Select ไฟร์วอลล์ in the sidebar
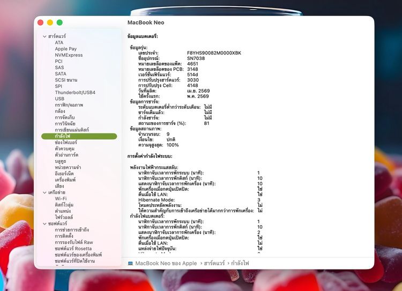Screen dimensions: 402x291 64,217
